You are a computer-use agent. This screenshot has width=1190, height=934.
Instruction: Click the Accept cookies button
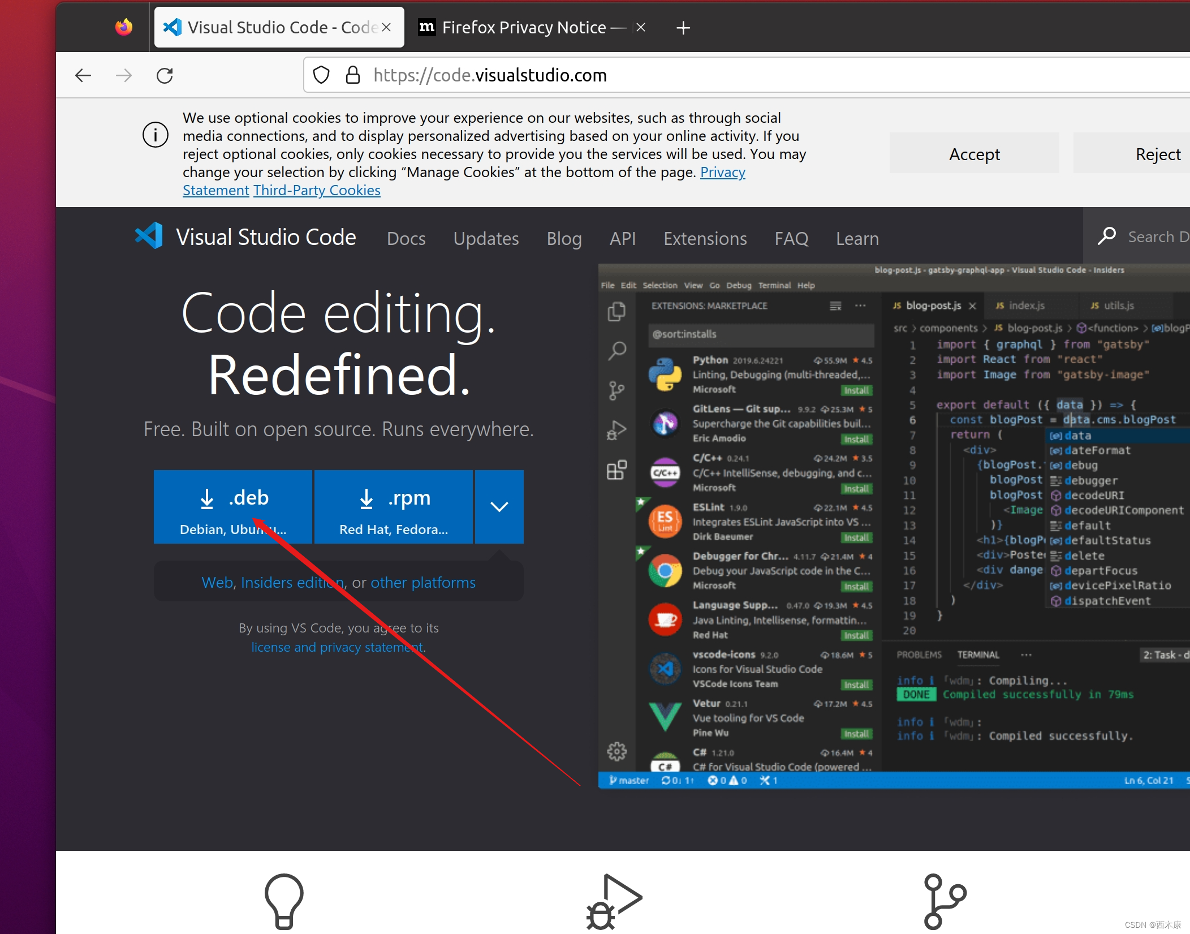coord(973,153)
